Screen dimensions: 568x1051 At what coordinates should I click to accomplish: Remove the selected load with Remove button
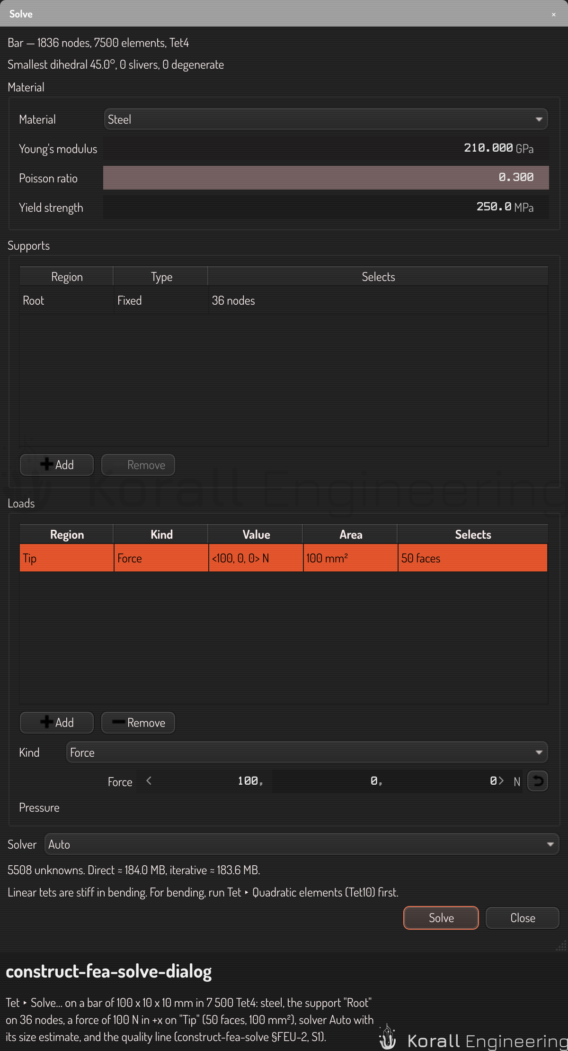tap(138, 723)
